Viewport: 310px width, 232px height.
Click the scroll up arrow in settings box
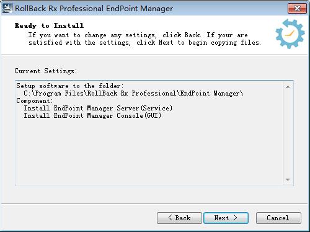point(288,87)
